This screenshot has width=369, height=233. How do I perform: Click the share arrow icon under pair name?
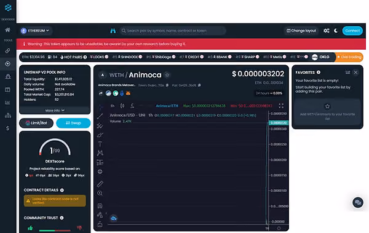tap(101, 93)
